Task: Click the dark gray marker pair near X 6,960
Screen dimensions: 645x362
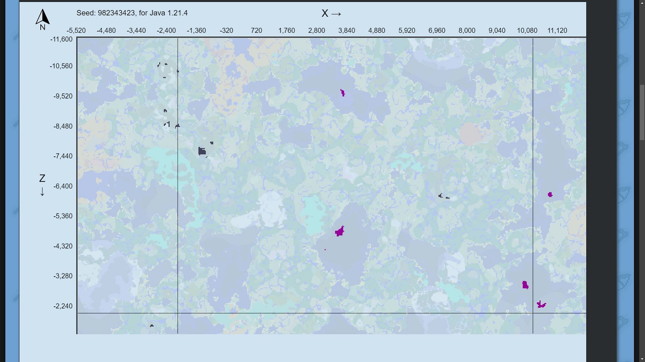Action: [443, 196]
